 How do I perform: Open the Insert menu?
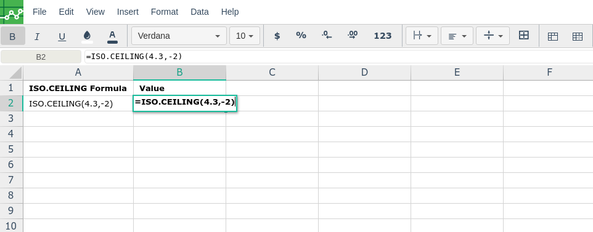[x=128, y=12]
